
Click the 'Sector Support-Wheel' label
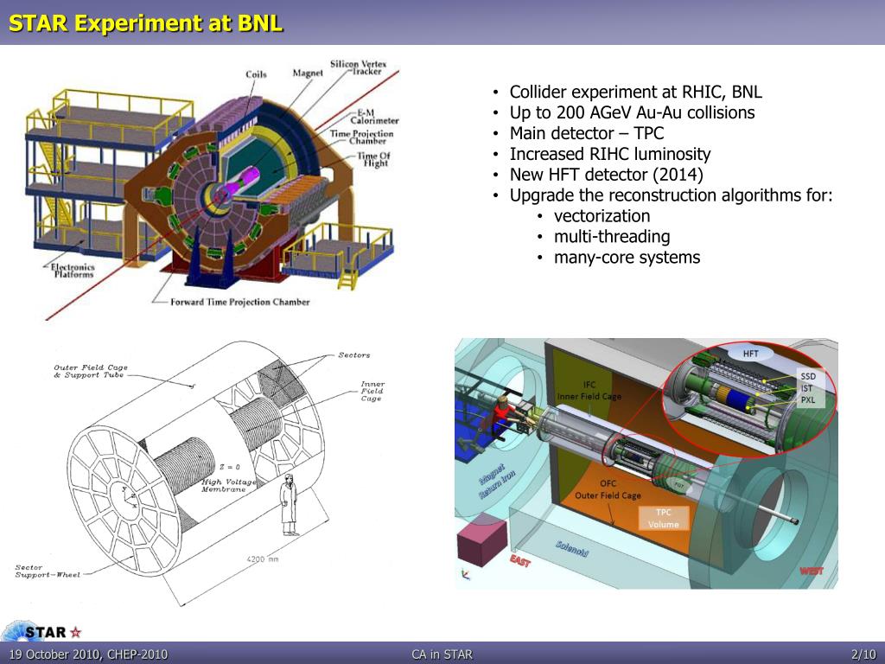[48, 571]
